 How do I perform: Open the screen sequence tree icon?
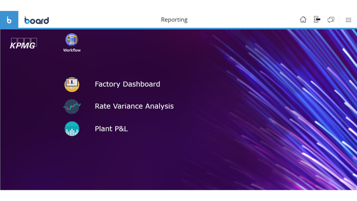tap(317, 20)
